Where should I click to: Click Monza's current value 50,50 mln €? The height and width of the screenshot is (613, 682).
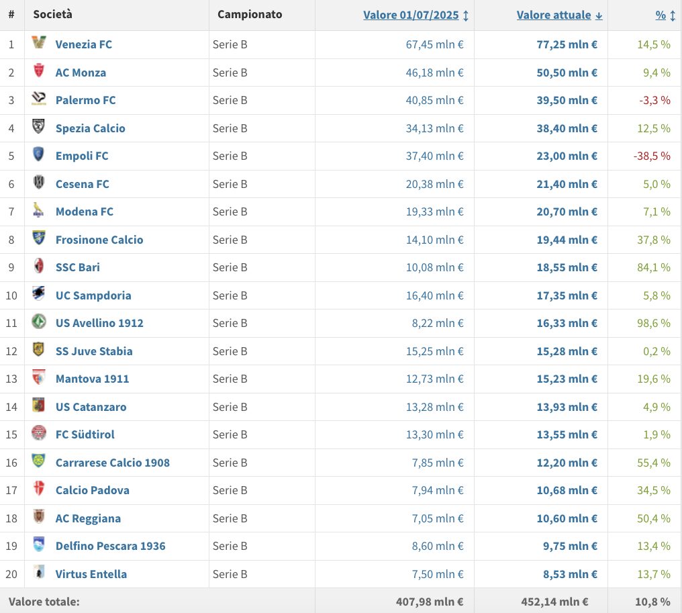tap(567, 73)
